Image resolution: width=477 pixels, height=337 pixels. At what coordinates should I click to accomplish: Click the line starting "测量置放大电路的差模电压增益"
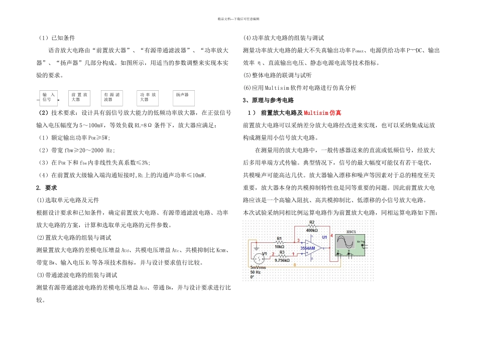click(x=133, y=250)
